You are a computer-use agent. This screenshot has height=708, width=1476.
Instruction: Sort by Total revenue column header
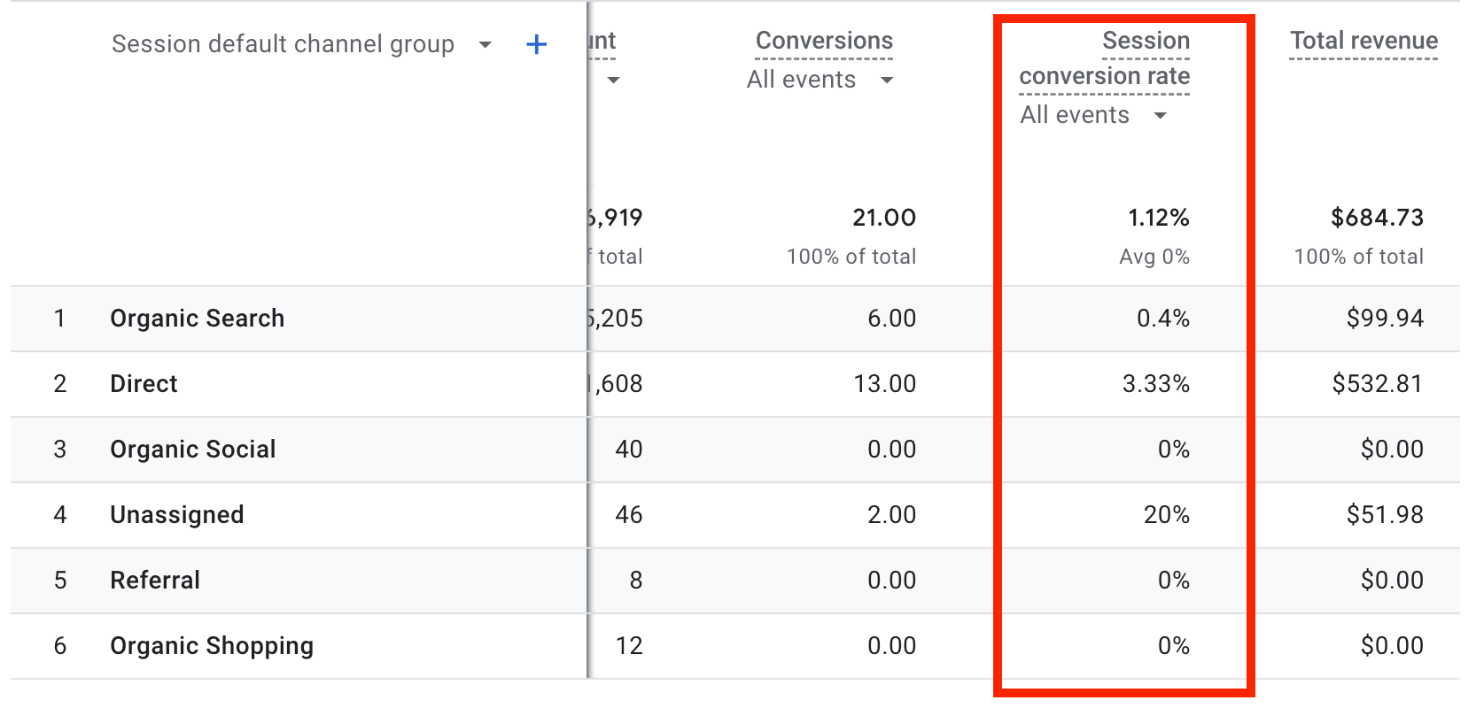[x=1363, y=41]
